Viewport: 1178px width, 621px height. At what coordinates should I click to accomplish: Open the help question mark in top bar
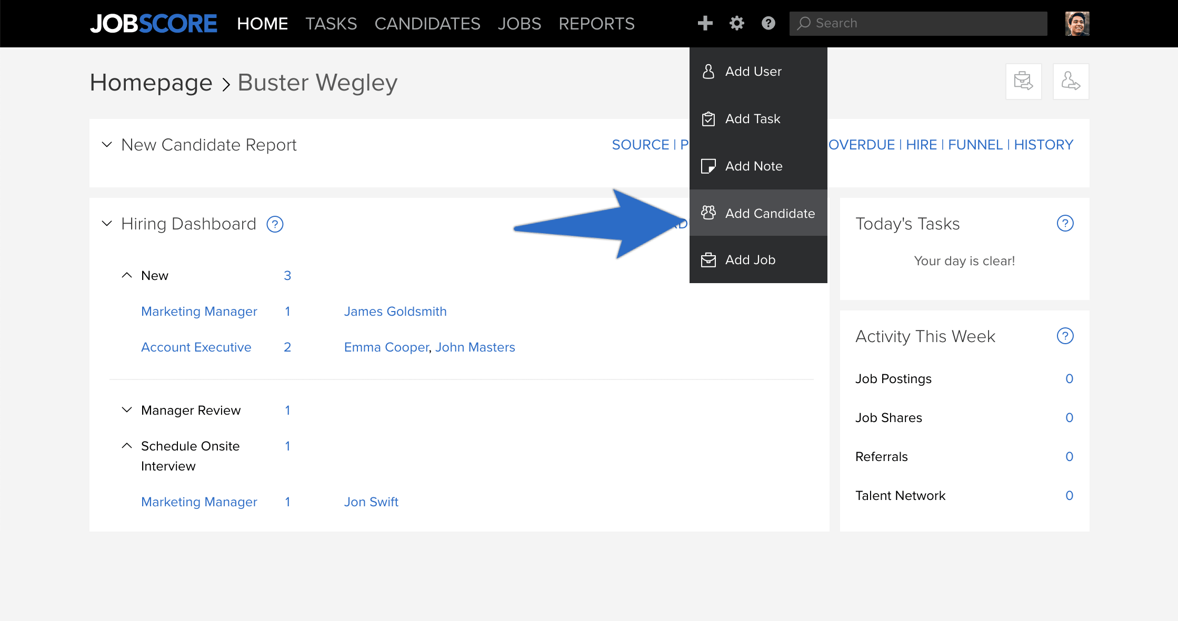pos(768,23)
